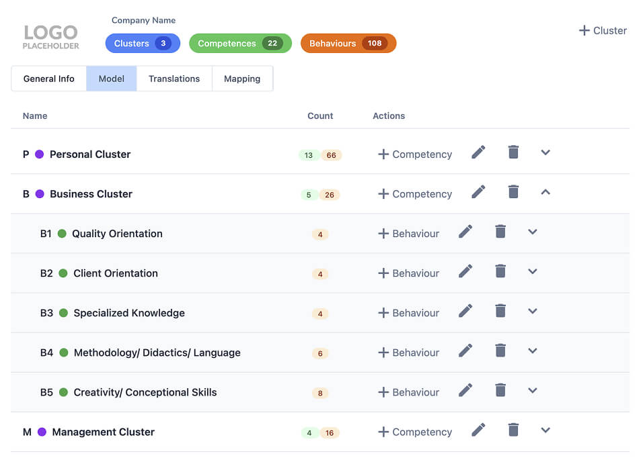Screen dimensions: 643x462
Task: Expand the Personal Cluster row
Action: click(x=545, y=152)
